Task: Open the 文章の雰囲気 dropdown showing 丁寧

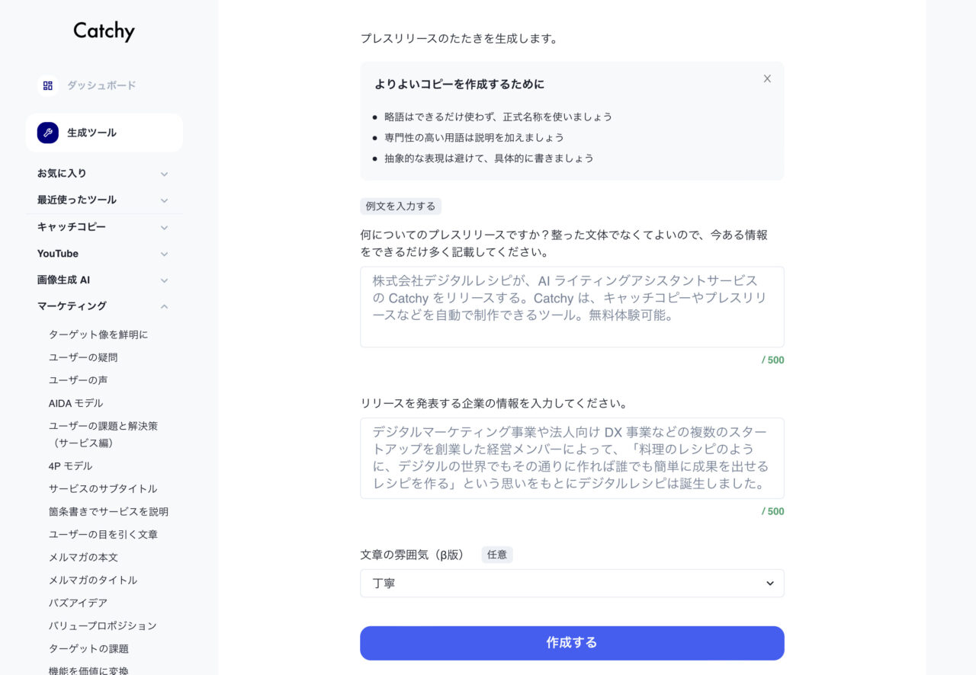Action: tap(572, 584)
